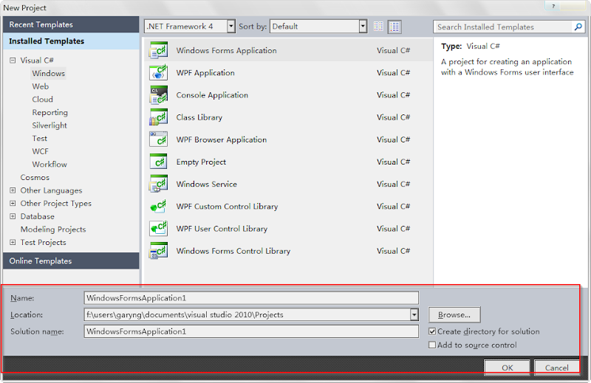
Task: Open the dialog help question mark
Action: click(x=553, y=6)
